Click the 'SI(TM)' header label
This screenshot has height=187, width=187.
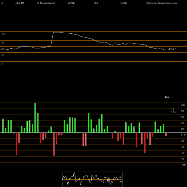click(71, 3)
